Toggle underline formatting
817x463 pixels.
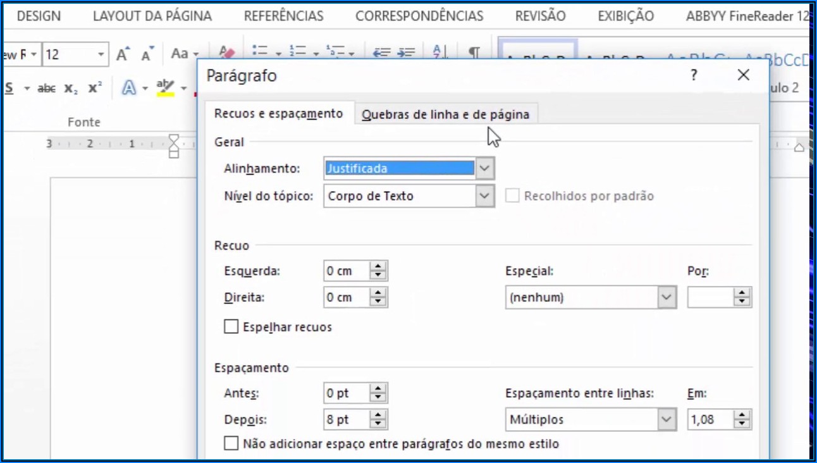9,89
